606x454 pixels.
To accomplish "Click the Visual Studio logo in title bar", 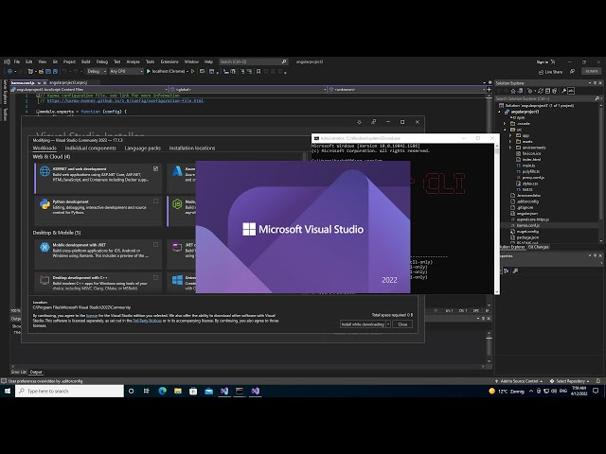I will [x=7, y=61].
